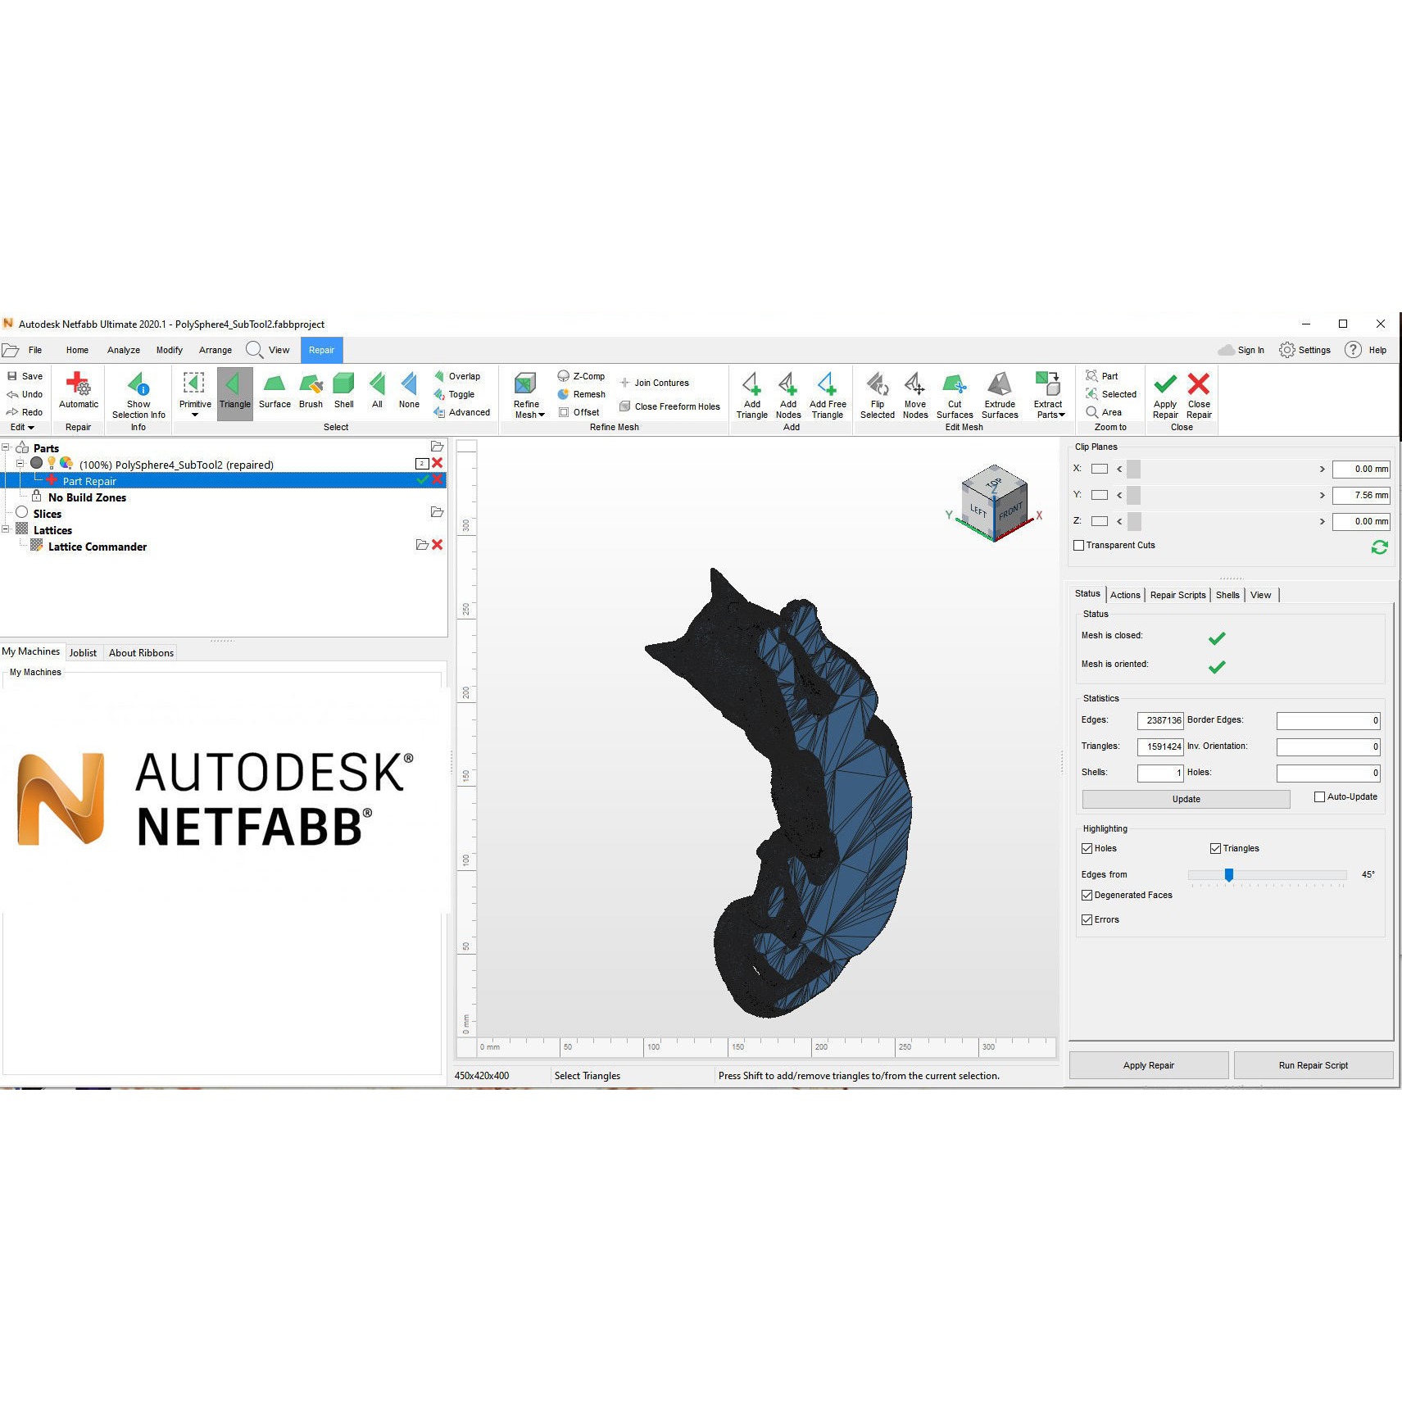
Task: Uncheck the Triangles highlighting checkbox
Action: pos(1216,848)
